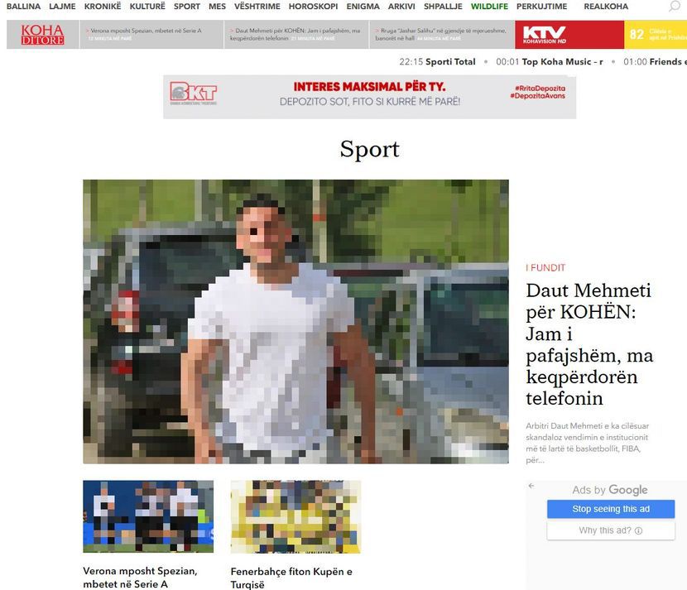Open the Fenerbahçe fiton Kupën e Turqisë link

[291, 578]
